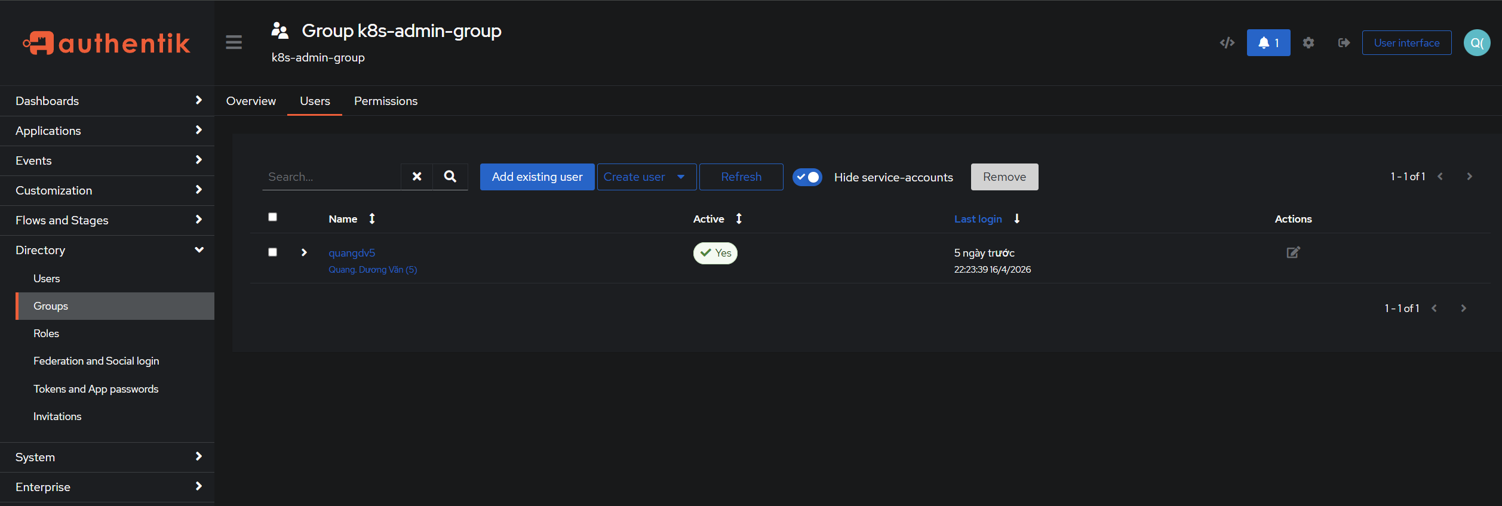Click the group icon beside the title
Image resolution: width=1502 pixels, height=506 pixels.
point(280,30)
